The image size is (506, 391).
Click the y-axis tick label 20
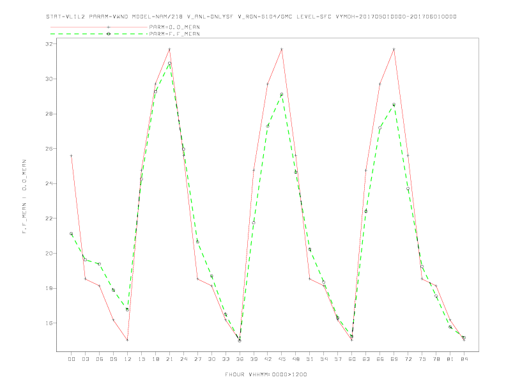tap(49, 253)
